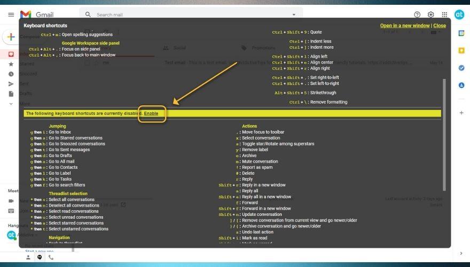Click the Hangouts phone calls icon
This screenshot has height=267, width=470.
tap(51, 257)
